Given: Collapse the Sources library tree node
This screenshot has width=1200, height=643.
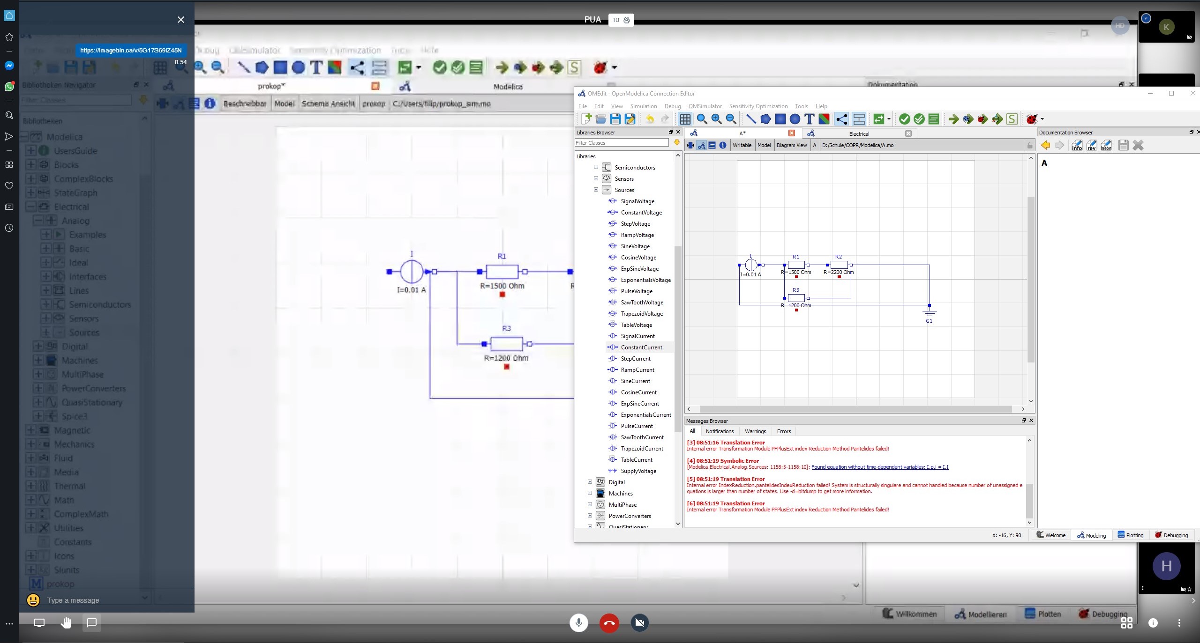Looking at the screenshot, I should [596, 190].
